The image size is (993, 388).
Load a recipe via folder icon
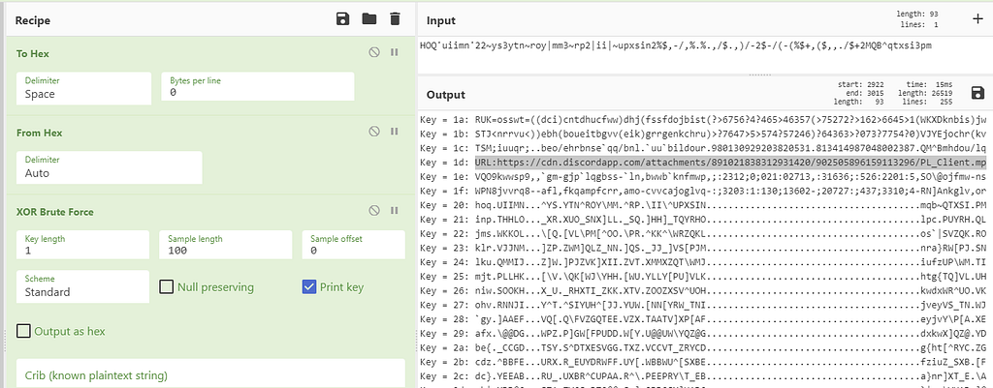[369, 19]
